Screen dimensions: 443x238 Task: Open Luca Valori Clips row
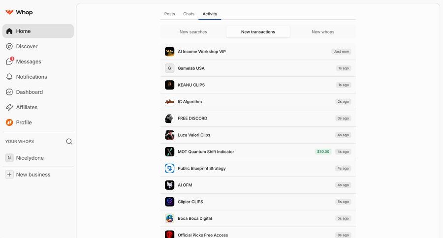pyautogui.click(x=258, y=135)
